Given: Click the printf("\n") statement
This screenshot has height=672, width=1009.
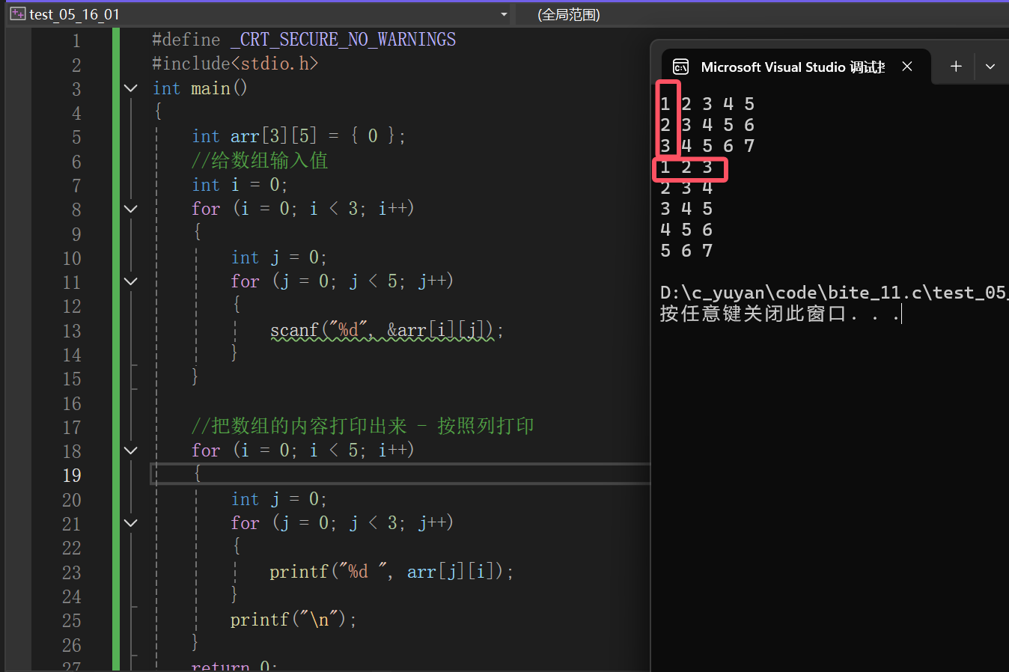Looking at the screenshot, I should pyautogui.click(x=293, y=620).
